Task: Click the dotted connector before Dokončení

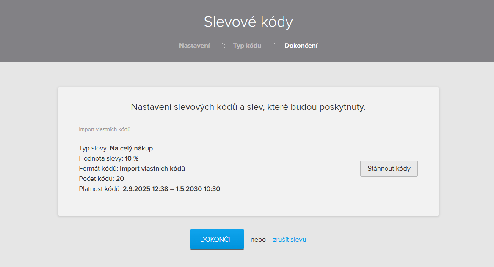Action: point(273,46)
